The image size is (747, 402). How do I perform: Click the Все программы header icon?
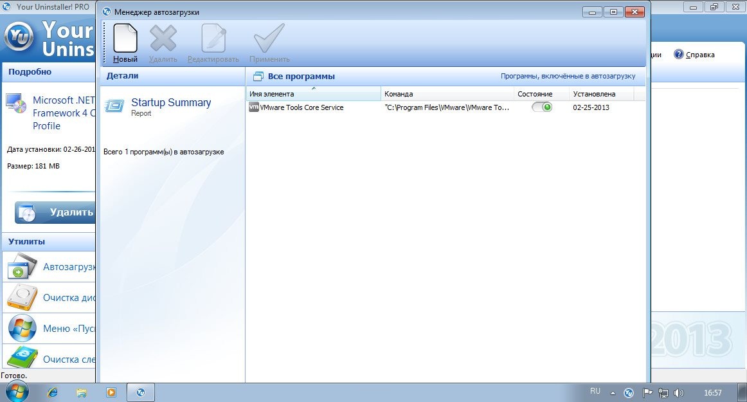click(258, 77)
